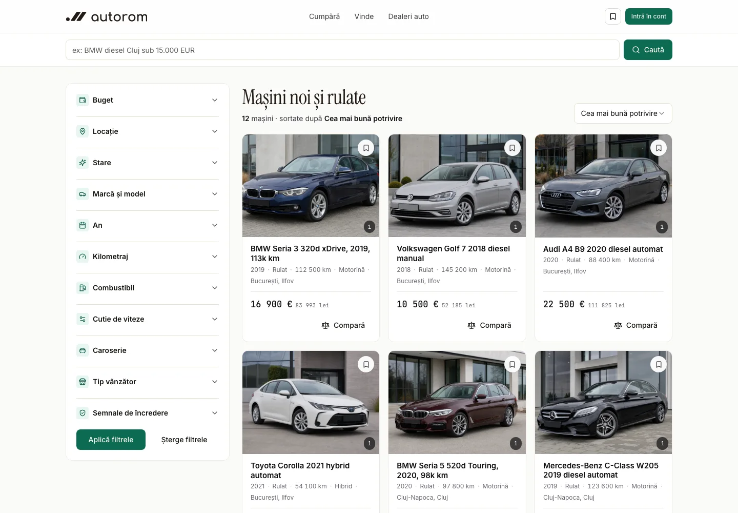Open the blue BMW Seria 3 photo
738x513 pixels.
point(311,186)
